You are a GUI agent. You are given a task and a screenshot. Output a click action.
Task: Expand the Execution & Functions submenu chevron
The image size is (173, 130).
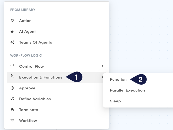point(102,77)
